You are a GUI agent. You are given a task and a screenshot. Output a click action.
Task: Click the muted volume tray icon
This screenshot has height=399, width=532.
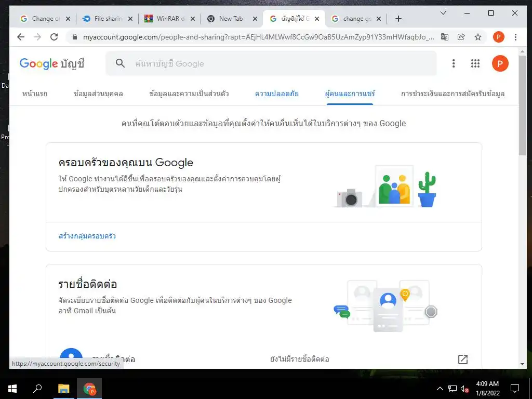[464, 389]
